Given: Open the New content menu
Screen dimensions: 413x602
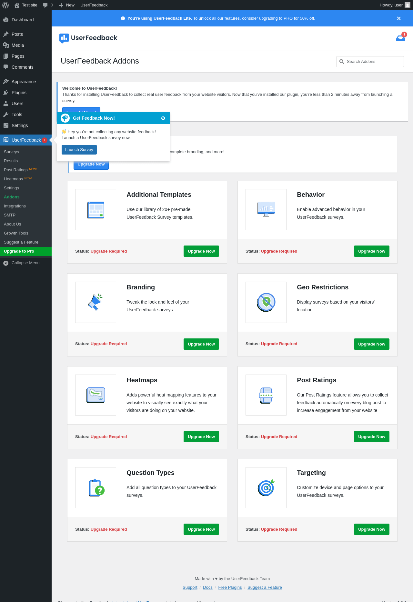Looking at the screenshot, I should pyautogui.click(x=67, y=5).
